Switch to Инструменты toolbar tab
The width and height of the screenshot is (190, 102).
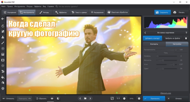click(27, 12)
